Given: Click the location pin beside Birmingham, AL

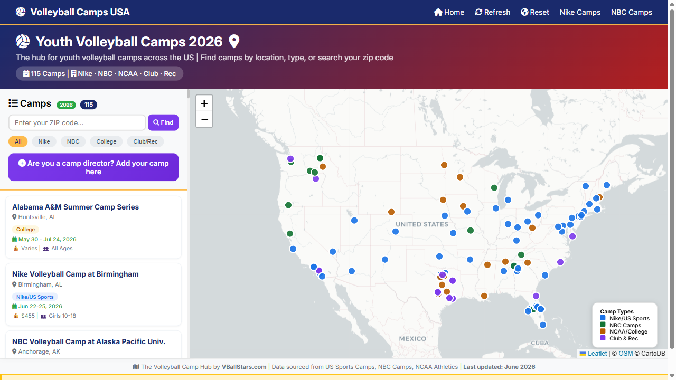Looking at the screenshot, I should tap(15, 284).
